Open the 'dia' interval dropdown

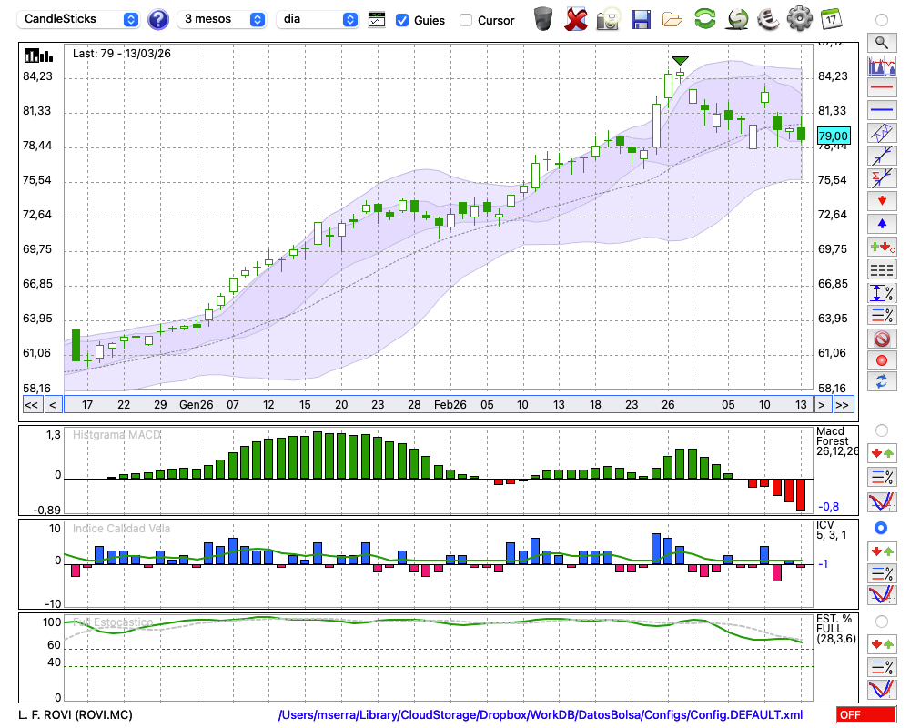[x=318, y=20]
